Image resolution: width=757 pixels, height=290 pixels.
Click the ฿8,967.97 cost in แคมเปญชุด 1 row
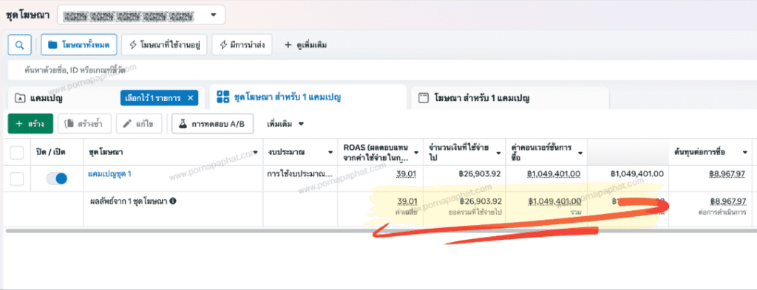(x=727, y=174)
